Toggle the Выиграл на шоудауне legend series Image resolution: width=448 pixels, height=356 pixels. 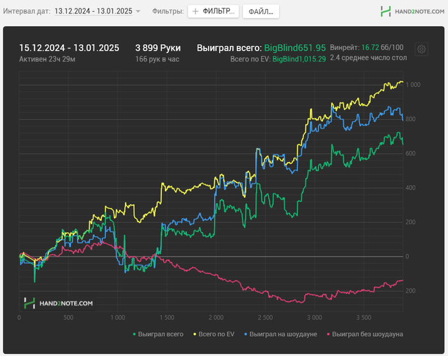point(280,334)
